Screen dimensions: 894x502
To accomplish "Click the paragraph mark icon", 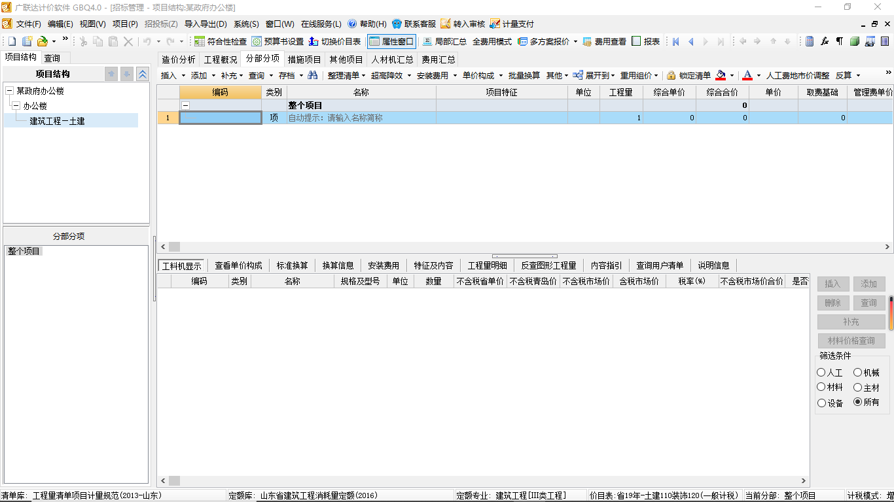I will [840, 41].
